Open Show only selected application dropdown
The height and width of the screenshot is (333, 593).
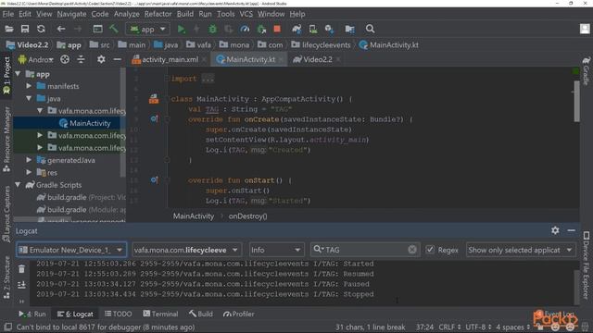point(521,250)
